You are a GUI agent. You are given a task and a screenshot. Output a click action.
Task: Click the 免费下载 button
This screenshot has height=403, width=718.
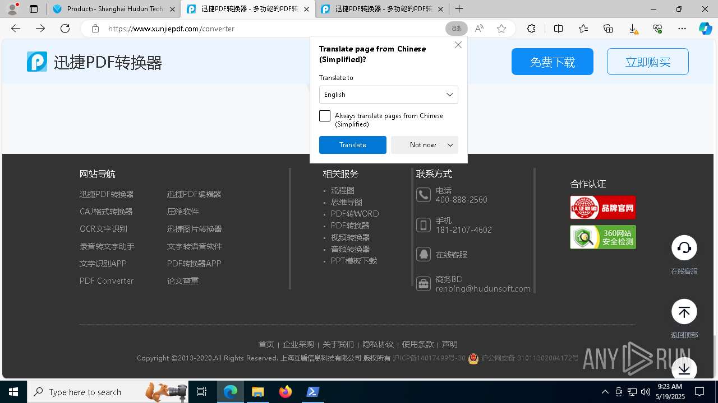[x=553, y=62]
